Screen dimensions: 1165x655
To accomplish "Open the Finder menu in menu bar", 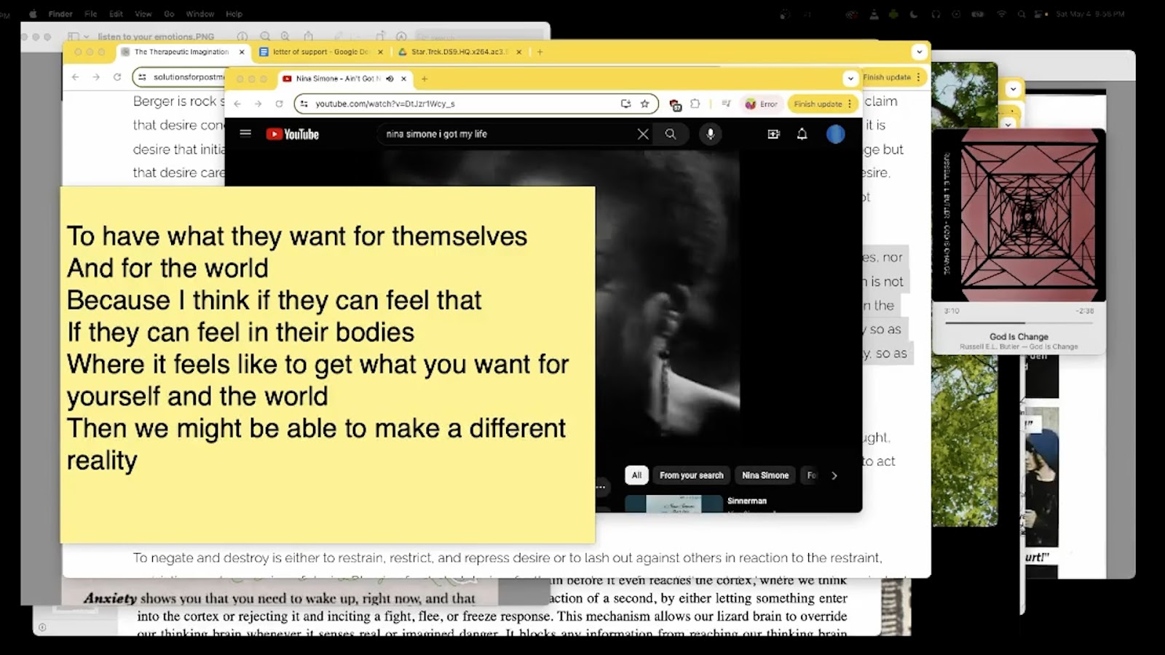I will point(60,14).
